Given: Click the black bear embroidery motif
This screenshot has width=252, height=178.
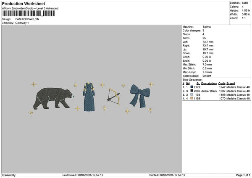Looking at the screenshot, I should pyautogui.click(x=53, y=99).
